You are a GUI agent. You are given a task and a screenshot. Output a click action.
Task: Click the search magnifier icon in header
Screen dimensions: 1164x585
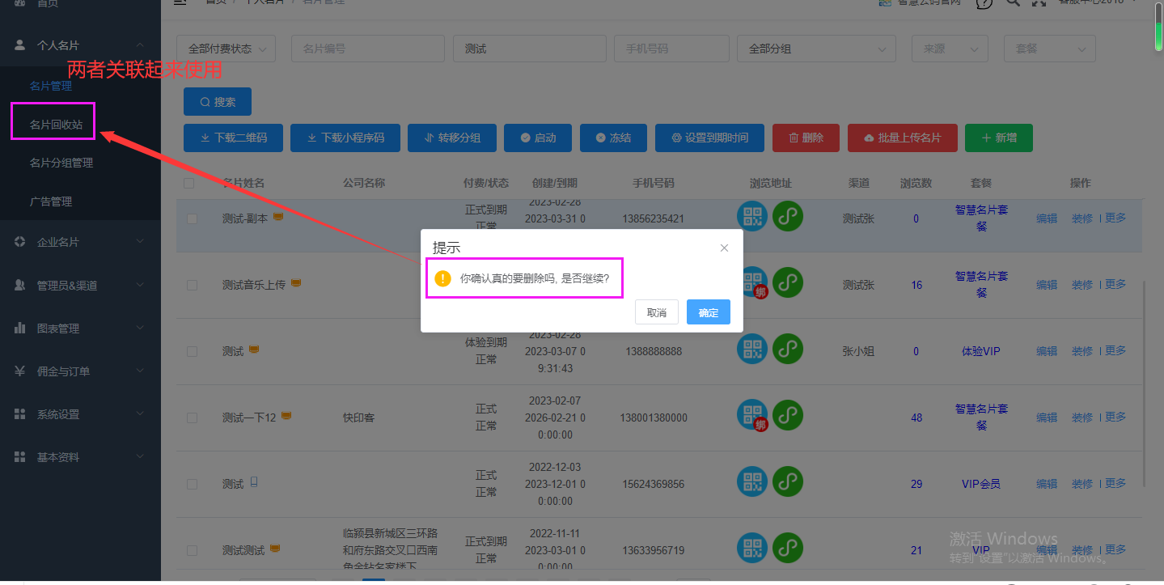1012,2
